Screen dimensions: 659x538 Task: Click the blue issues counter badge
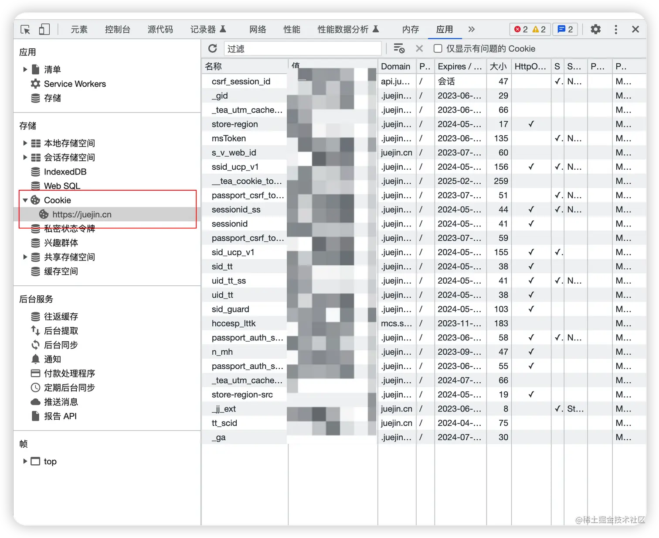[x=565, y=29]
